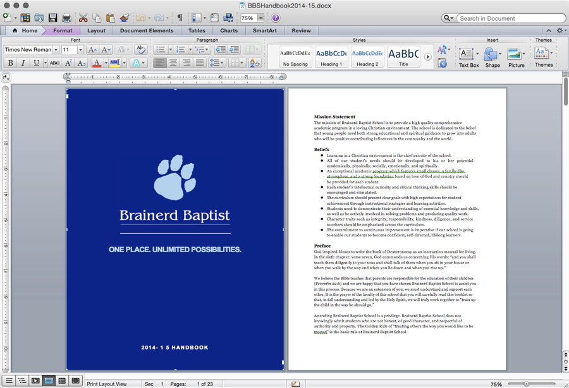The height and width of the screenshot is (388, 569).
Task: Open the Charts tab
Action: click(229, 31)
